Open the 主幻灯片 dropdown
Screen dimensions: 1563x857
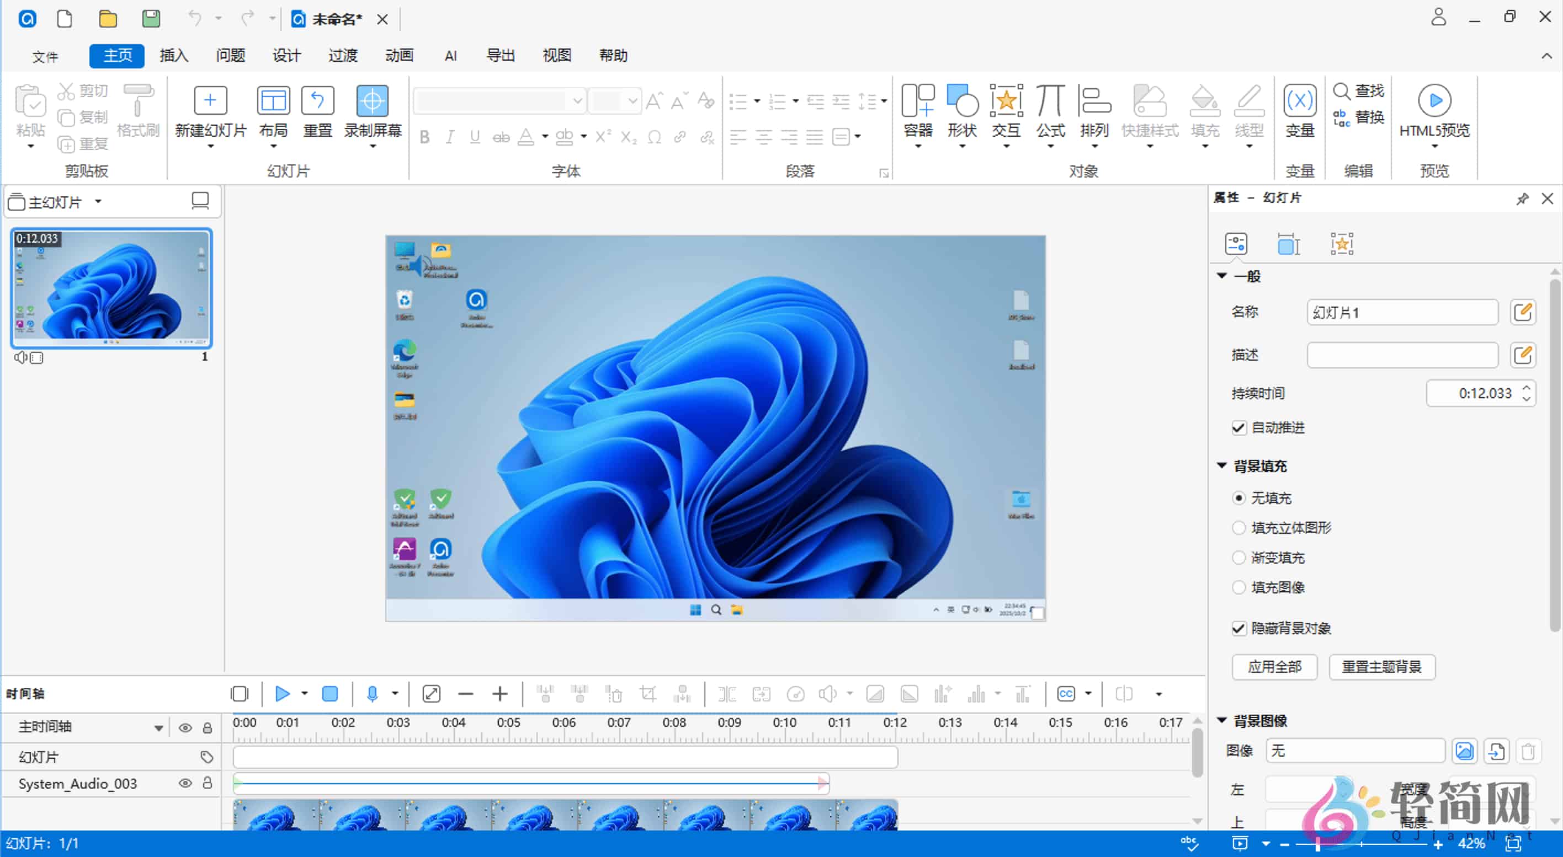point(99,201)
